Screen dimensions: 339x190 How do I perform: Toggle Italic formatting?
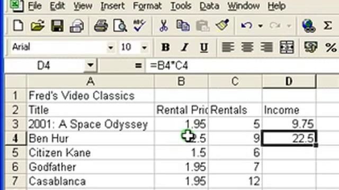(185, 47)
